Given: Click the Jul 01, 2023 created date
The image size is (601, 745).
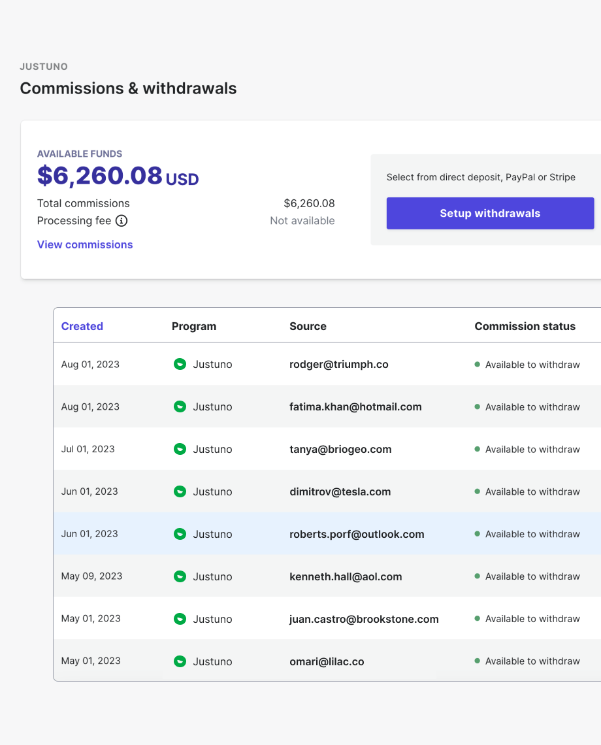Looking at the screenshot, I should click(88, 449).
